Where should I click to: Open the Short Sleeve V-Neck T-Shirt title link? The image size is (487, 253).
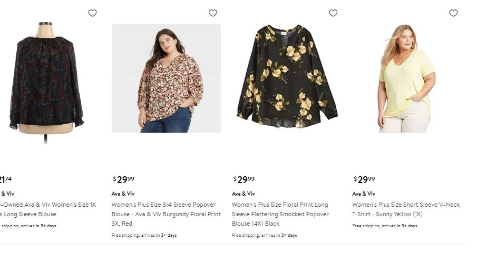(406, 209)
